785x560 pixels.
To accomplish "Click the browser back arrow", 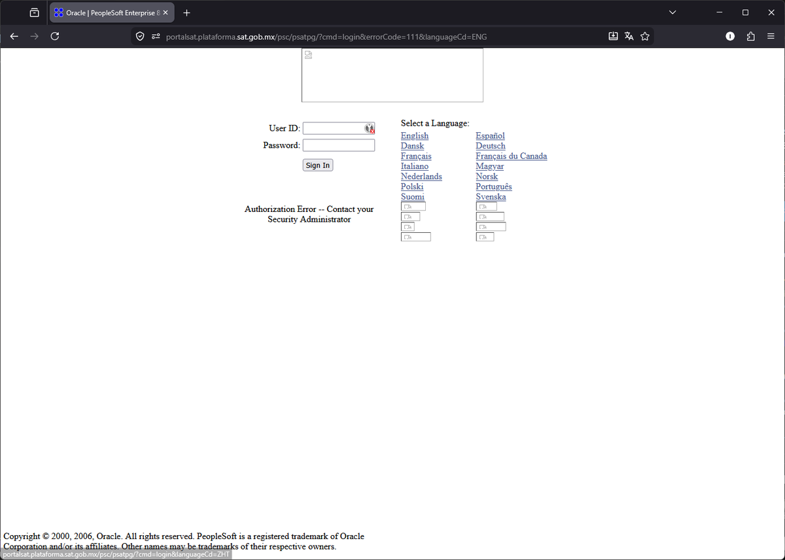I will click(14, 37).
